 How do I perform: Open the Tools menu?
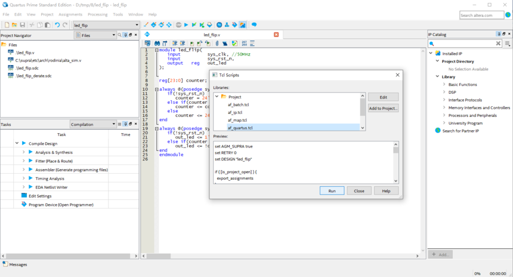(x=118, y=14)
